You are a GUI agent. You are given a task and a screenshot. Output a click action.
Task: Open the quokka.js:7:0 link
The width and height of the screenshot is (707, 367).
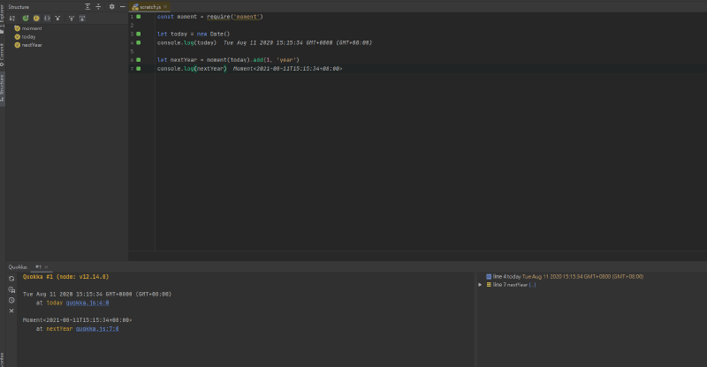tap(97, 329)
